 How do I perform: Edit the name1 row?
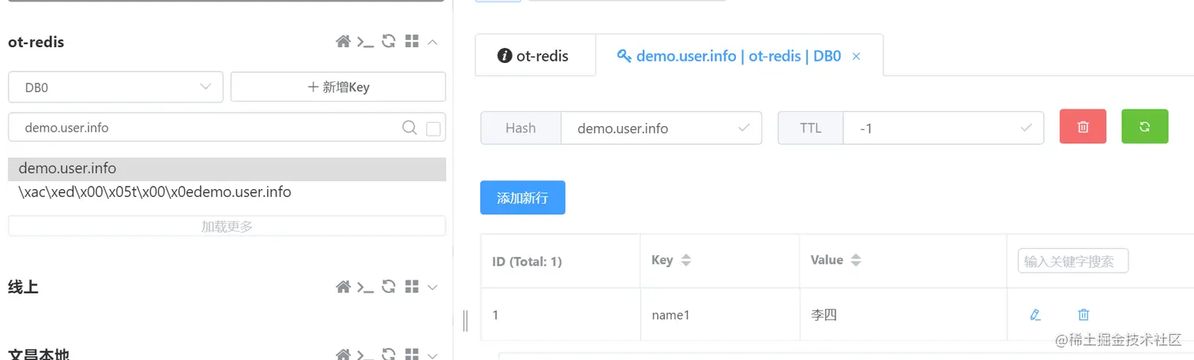pyautogui.click(x=1035, y=315)
